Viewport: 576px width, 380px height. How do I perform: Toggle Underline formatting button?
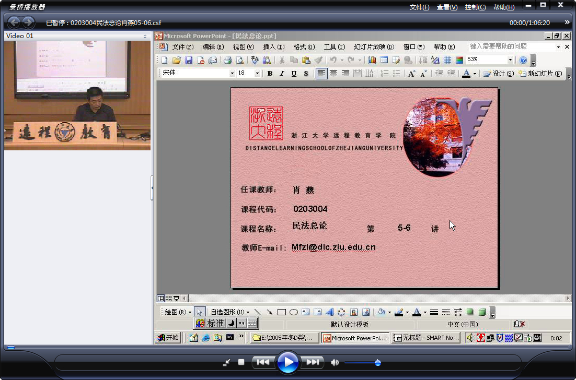(x=294, y=74)
